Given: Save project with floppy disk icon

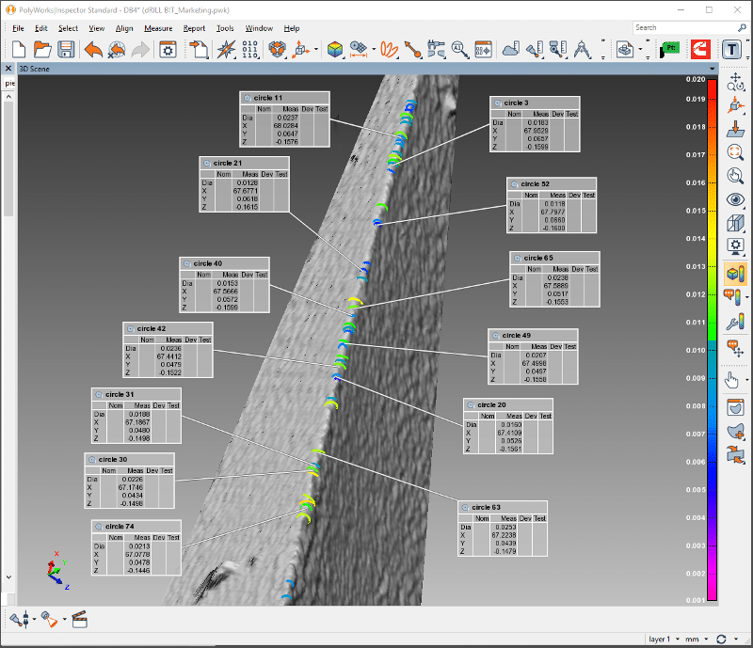Looking at the screenshot, I should (x=66, y=49).
